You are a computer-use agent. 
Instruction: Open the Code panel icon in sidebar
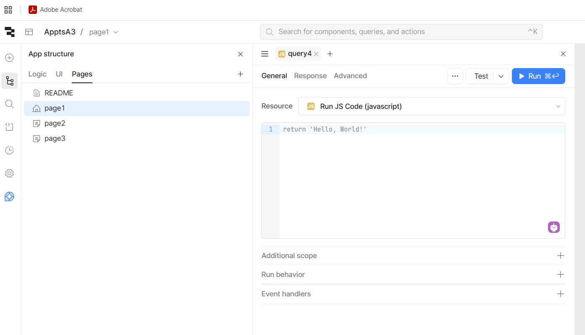click(9, 127)
